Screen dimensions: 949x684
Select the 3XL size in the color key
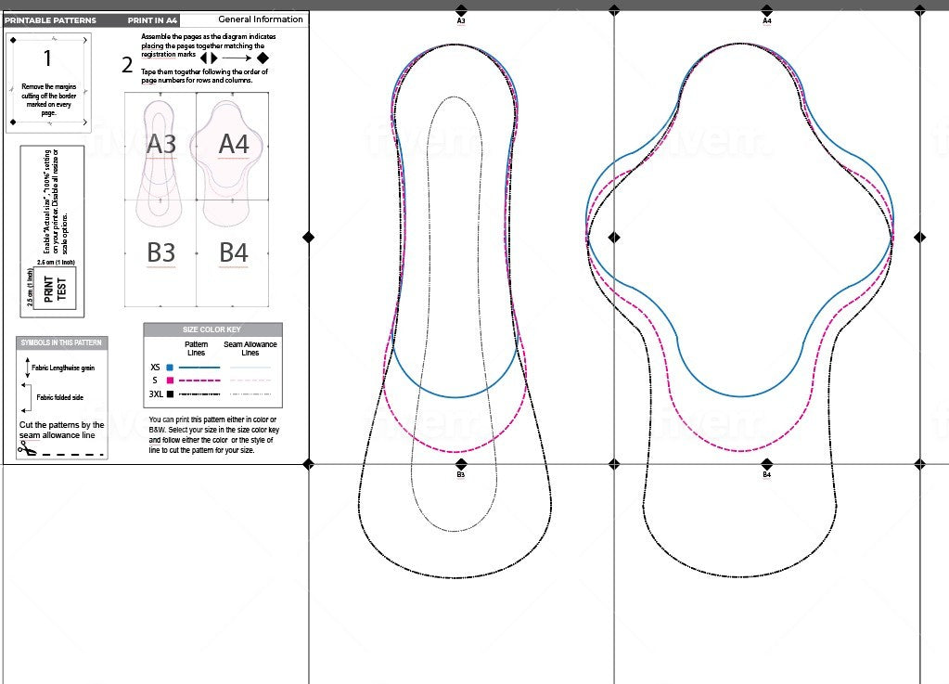(155, 394)
